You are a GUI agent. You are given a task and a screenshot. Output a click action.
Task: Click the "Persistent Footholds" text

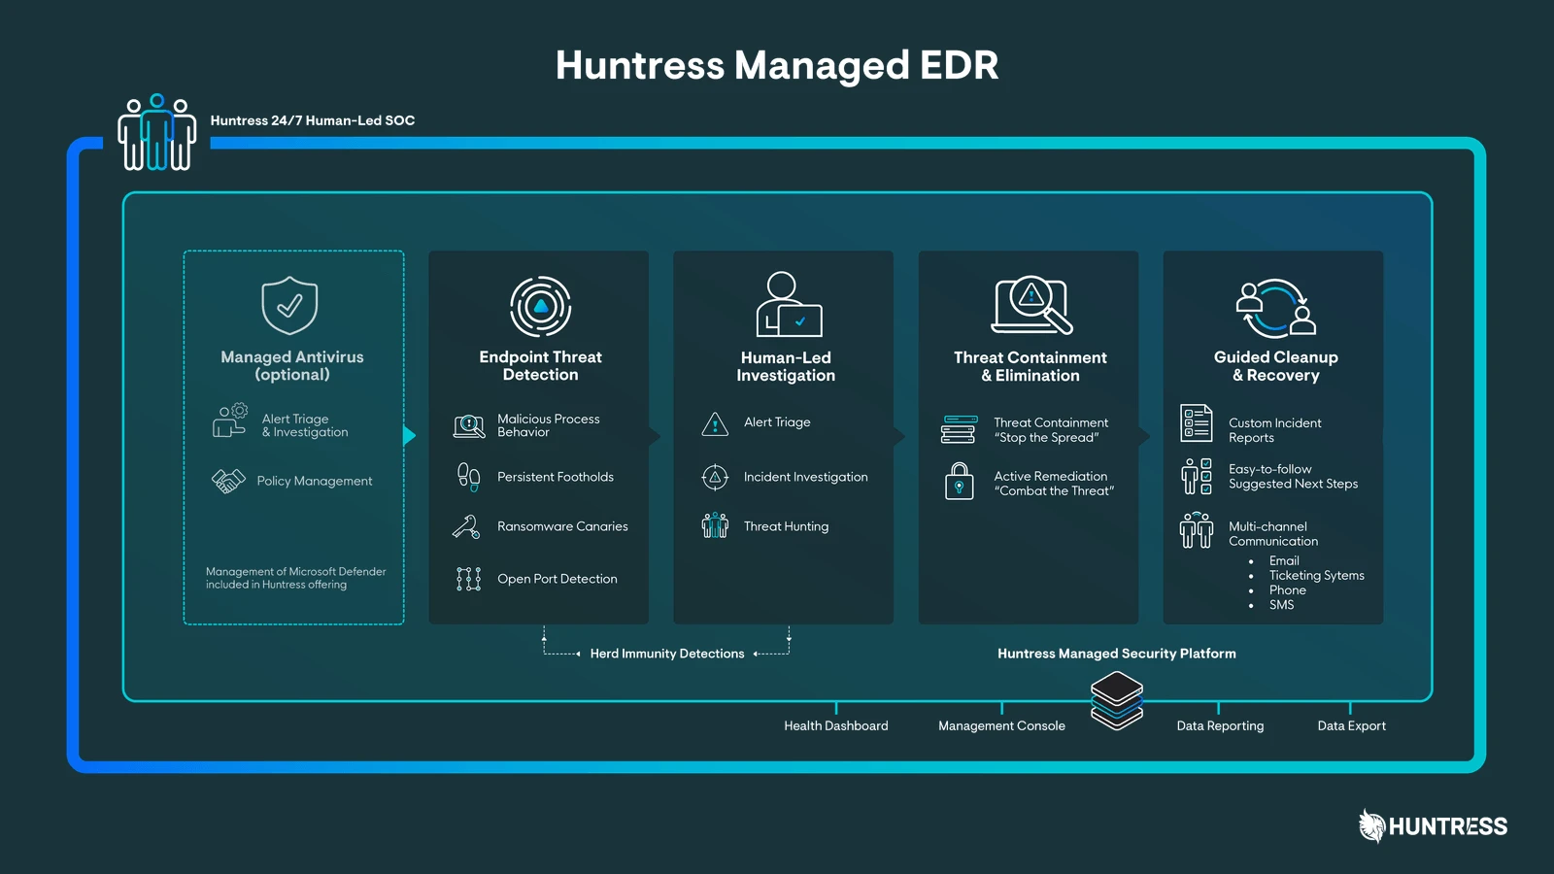click(x=556, y=477)
